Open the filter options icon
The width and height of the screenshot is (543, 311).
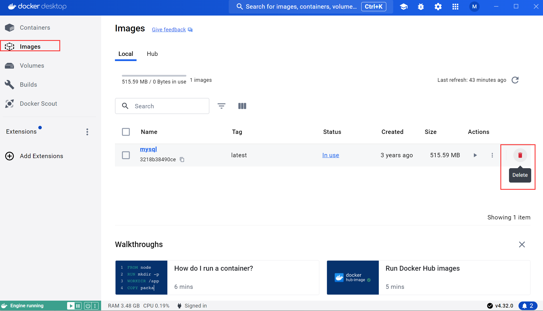point(222,106)
